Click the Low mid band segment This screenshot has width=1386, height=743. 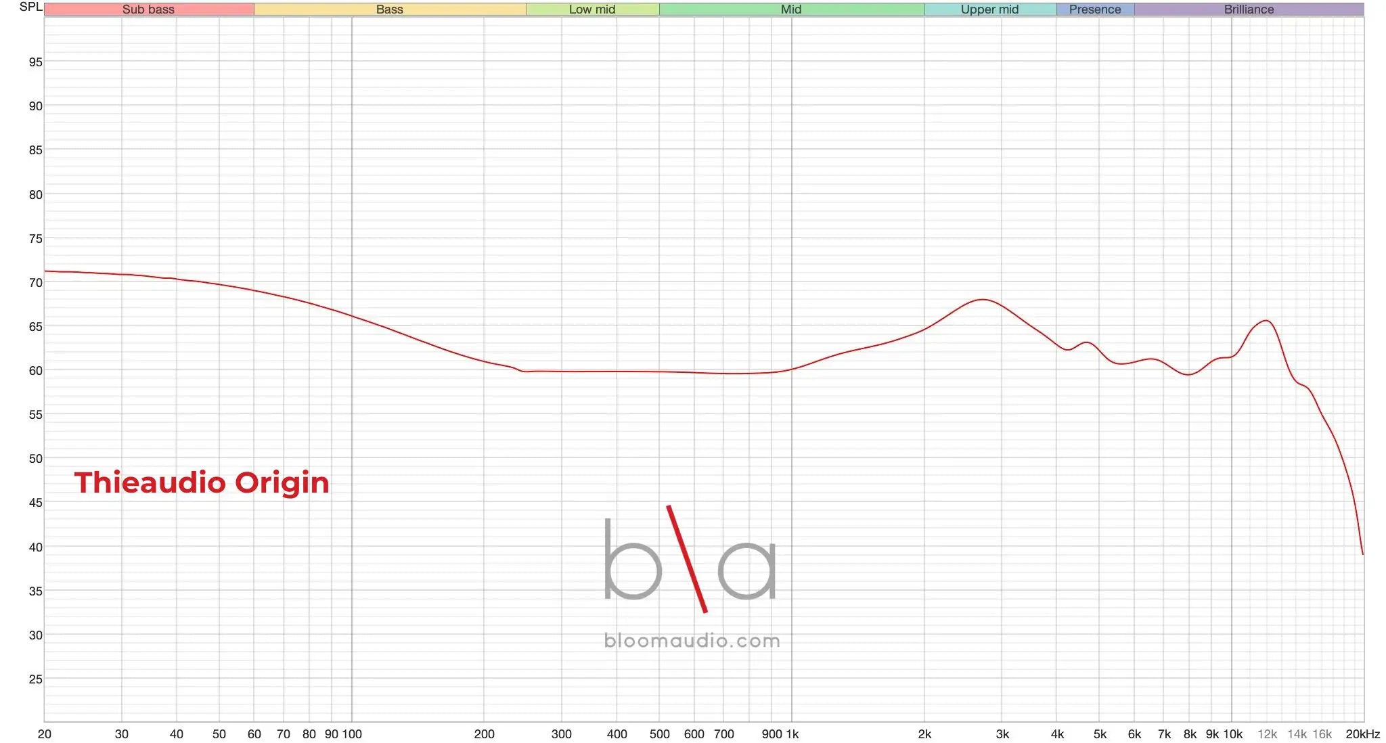[592, 9]
